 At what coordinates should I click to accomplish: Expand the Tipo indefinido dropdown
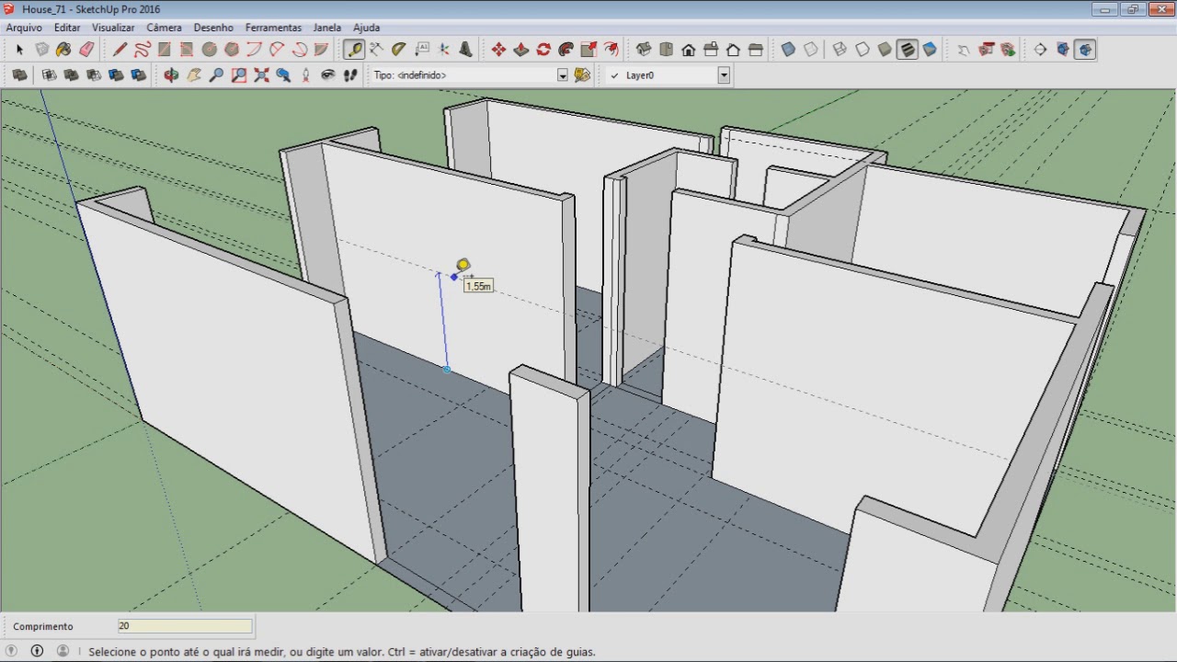(x=563, y=75)
